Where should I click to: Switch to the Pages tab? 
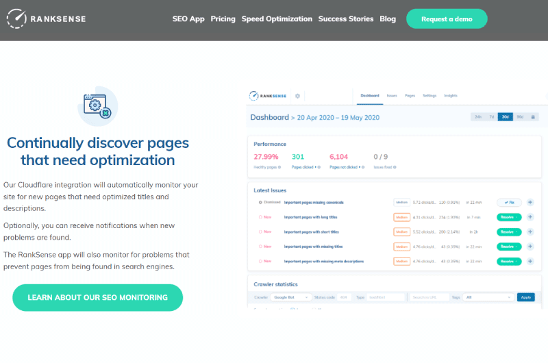[x=410, y=95]
